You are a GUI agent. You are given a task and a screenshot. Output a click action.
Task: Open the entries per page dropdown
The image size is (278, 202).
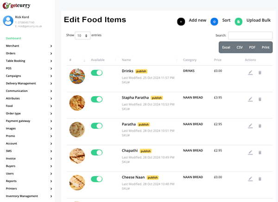click(x=82, y=36)
